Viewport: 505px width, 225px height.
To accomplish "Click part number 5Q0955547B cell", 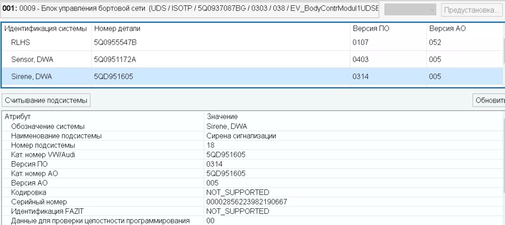I will coord(115,42).
